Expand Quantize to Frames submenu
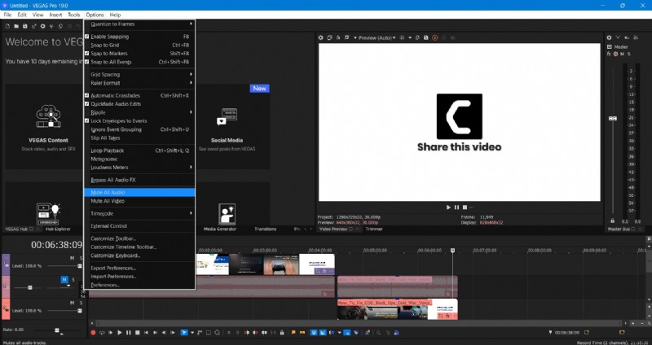Viewport: 652px width, 345px height. pyautogui.click(x=139, y=24)
